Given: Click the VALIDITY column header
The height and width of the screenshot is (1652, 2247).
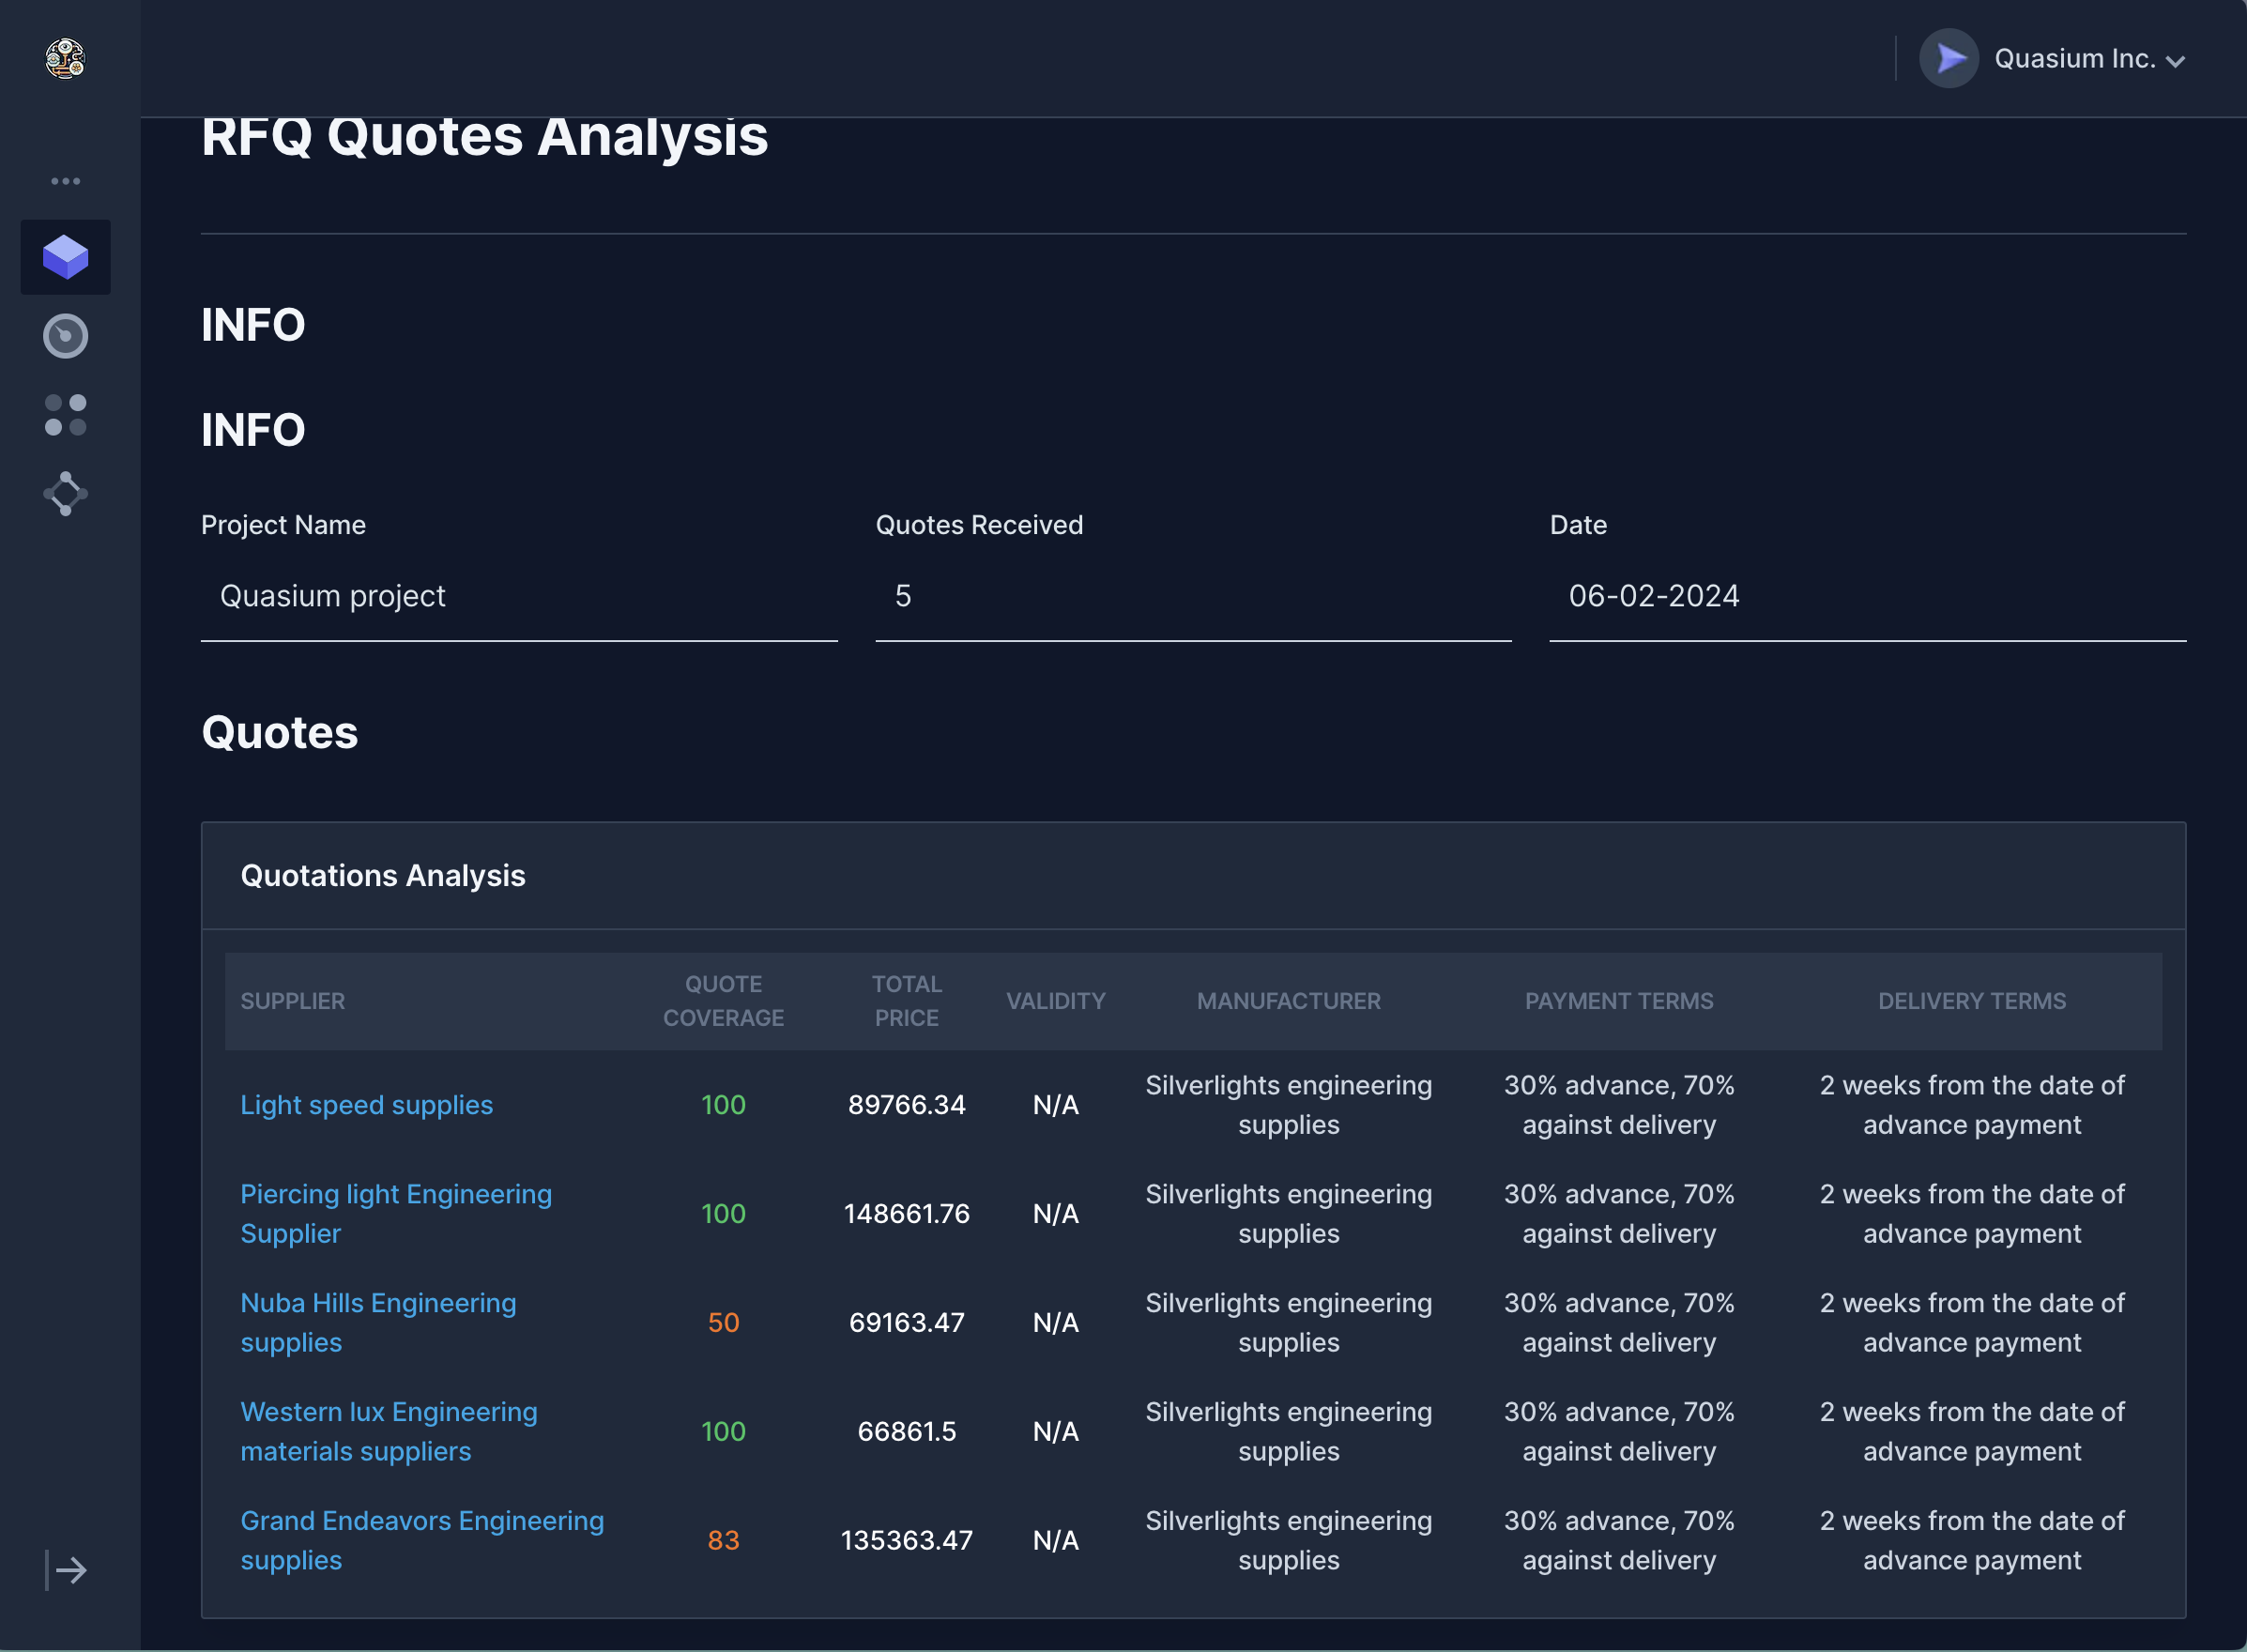Looking at the screenshot, I should point(1056,1001).
